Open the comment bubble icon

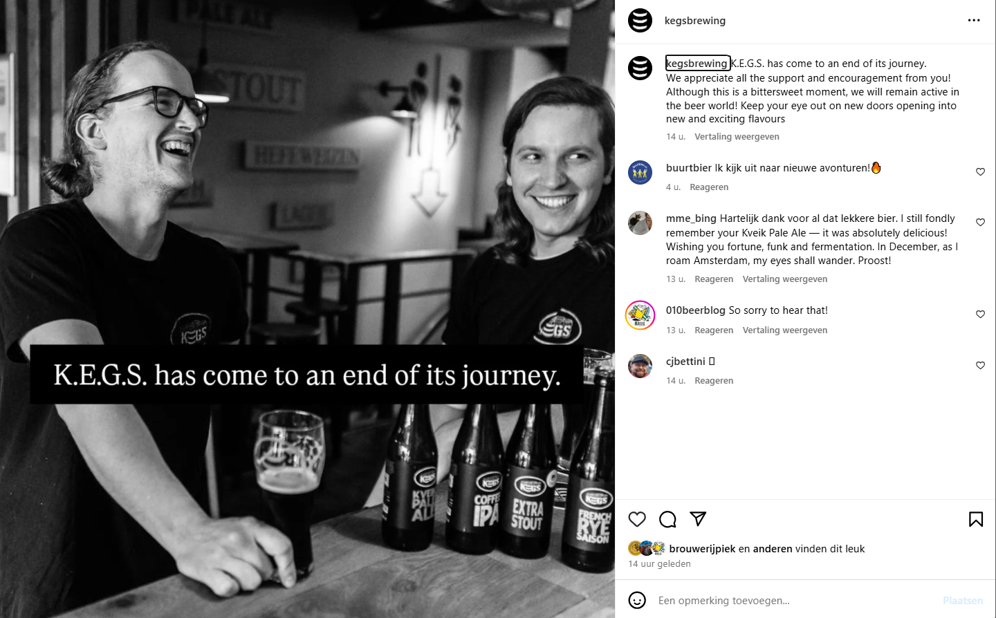click(x=667, y=519)
